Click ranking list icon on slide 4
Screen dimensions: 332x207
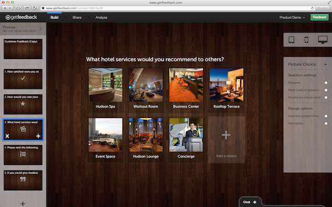pyautogui.click(x=23, y=154)
